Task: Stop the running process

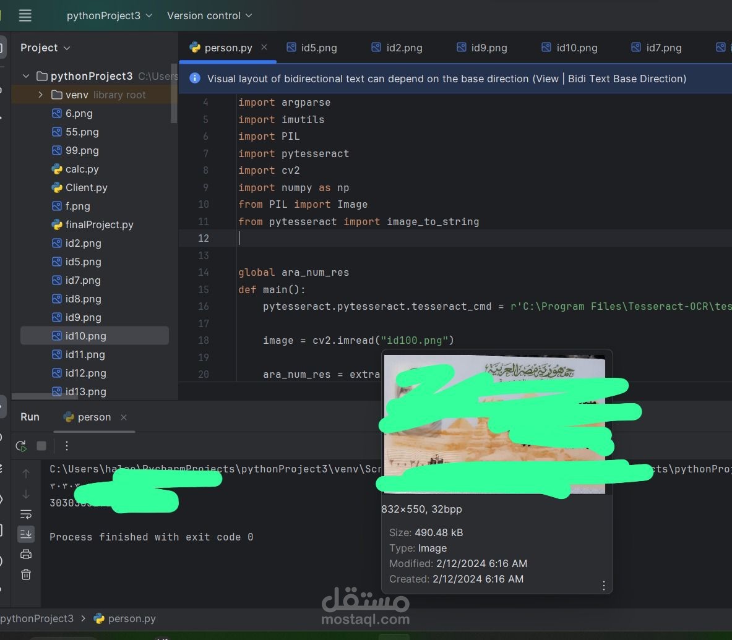Action: (41, 446)
